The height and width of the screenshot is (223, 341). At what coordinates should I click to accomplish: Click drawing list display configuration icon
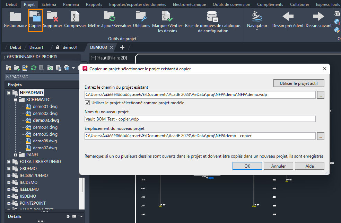[59, 68]
